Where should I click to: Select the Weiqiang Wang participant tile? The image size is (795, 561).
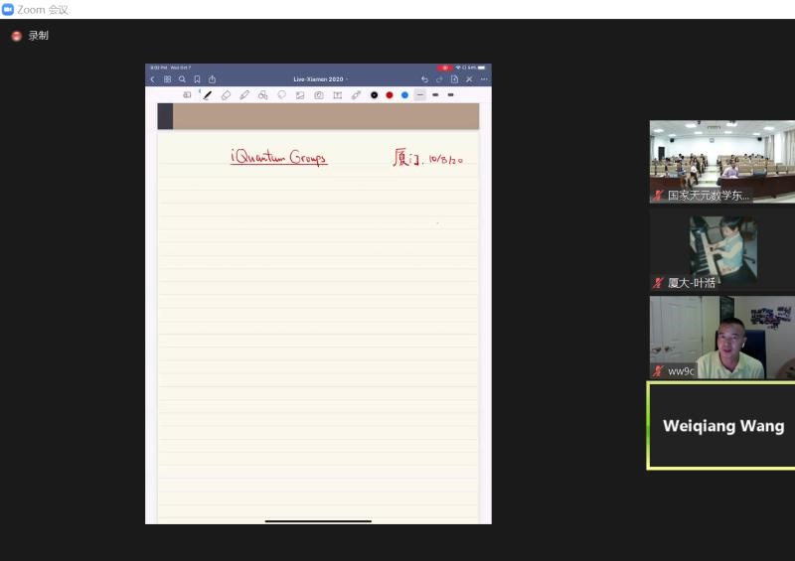pos(722,426)
